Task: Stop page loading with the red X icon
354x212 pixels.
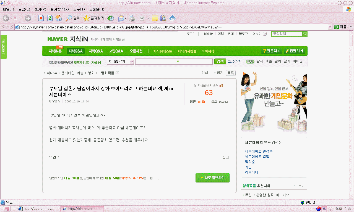Action: pyautogui.click(x=41, y=18)
